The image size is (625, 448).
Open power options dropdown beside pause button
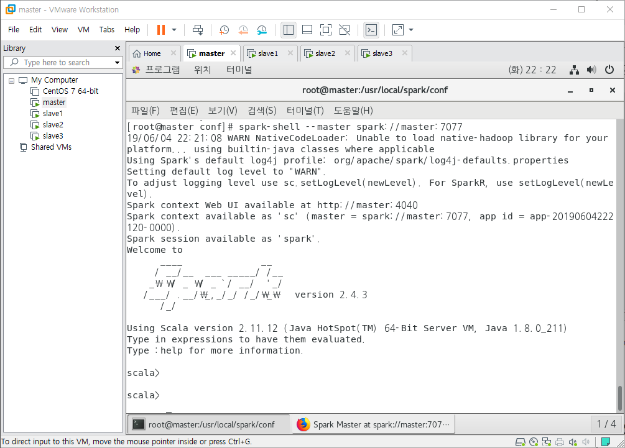tap(174, 30)
